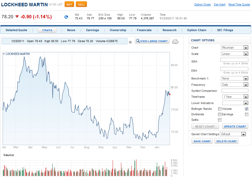
Task: Click the time stamp 01/28/2011 16:01:48
Action: [173, 18]
